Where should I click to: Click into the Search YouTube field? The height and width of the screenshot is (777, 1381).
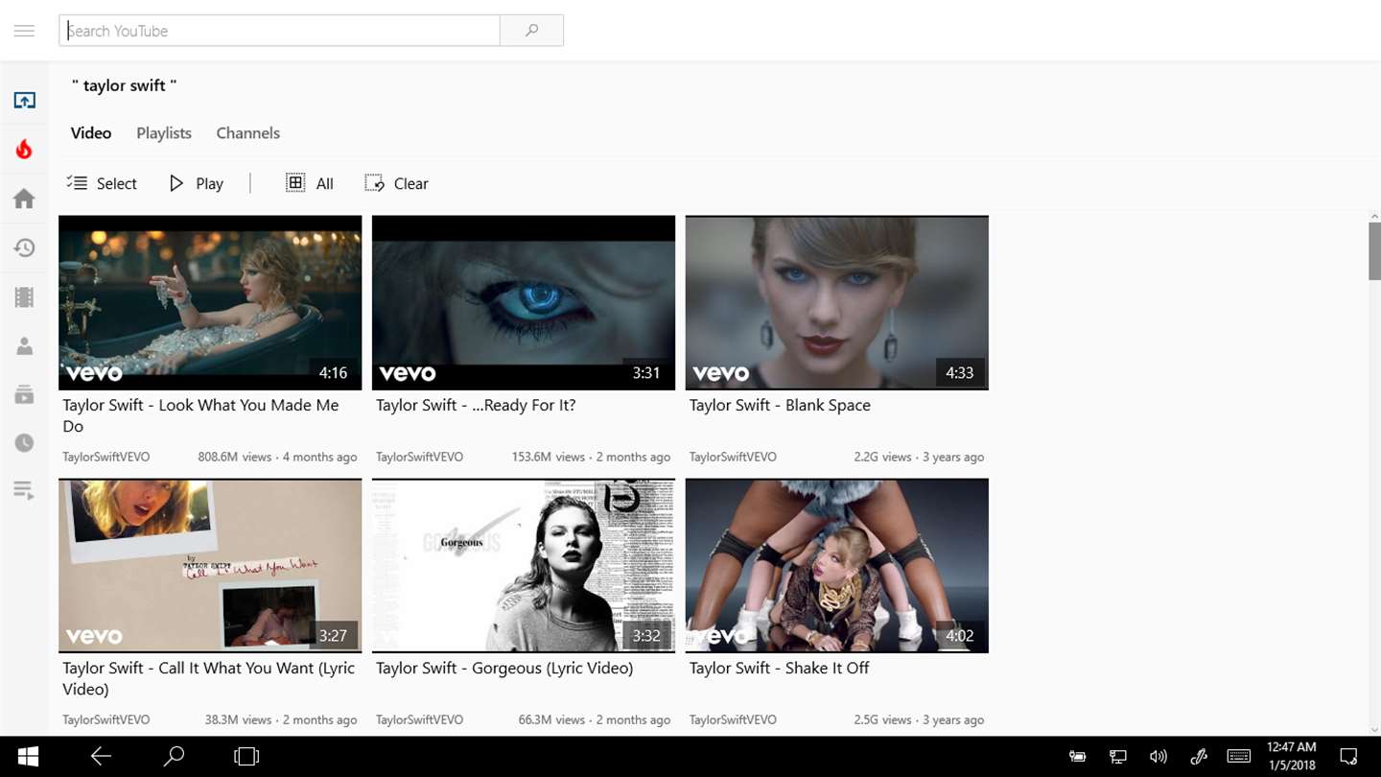[280, 31]
